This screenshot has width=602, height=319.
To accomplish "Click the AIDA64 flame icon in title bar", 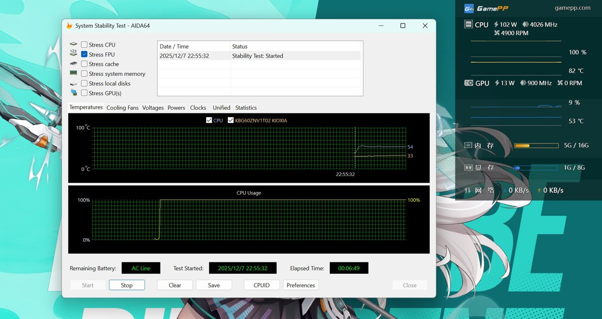I will pos(69,26).
